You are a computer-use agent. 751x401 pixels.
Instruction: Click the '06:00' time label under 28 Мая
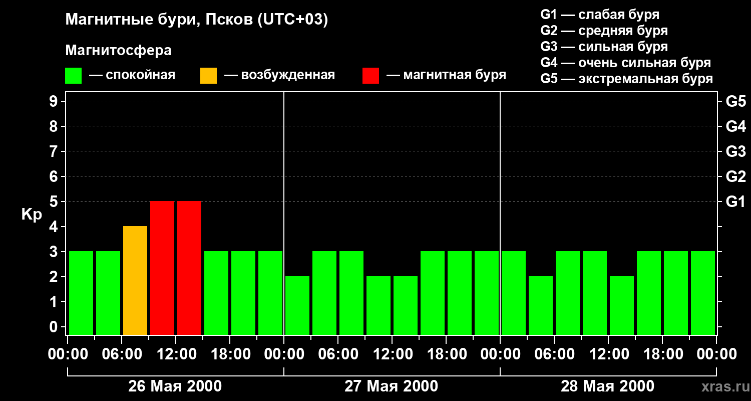click(554, 354)
